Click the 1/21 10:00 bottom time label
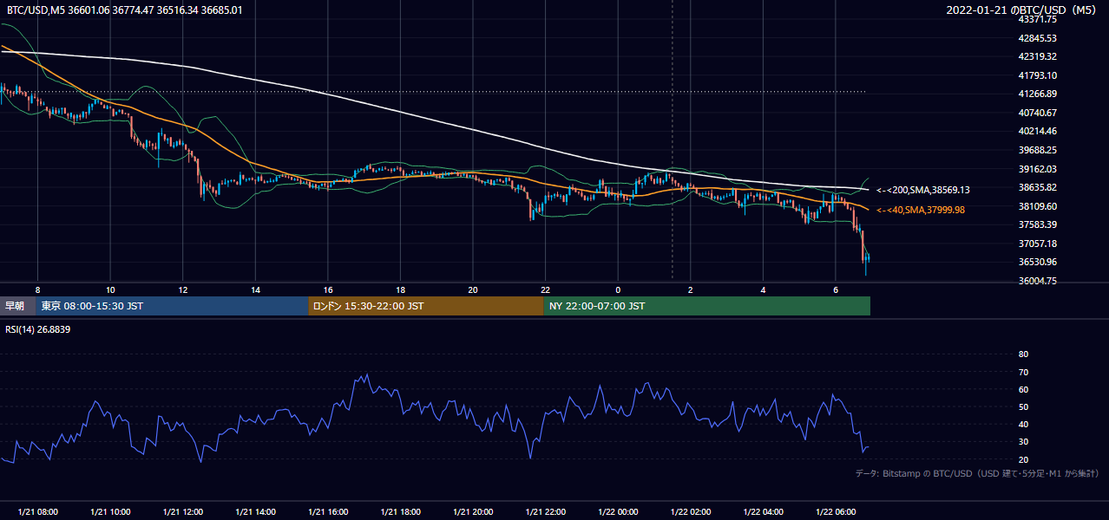Viewport: 1109px width, 520px height. pos(110,512)
